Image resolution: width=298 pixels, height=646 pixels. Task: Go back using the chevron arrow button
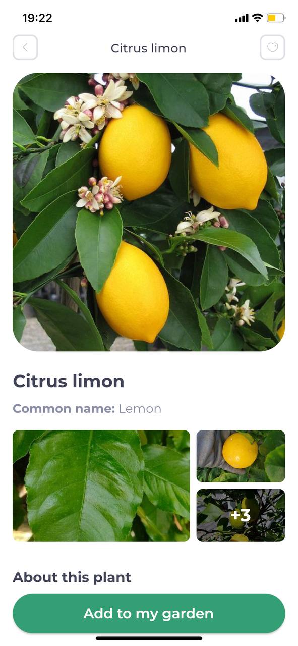pos(25,48)
